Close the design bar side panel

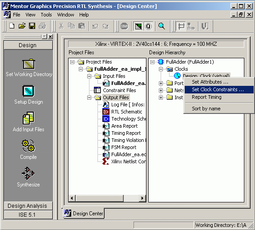pos(50,37)
